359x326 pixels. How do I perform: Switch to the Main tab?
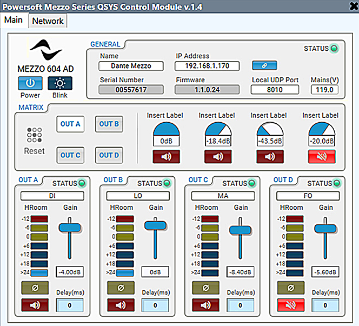click(14, 20)
